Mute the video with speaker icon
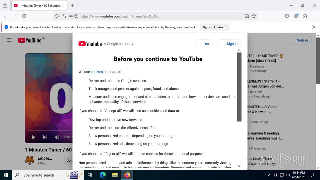 [57, 137]
